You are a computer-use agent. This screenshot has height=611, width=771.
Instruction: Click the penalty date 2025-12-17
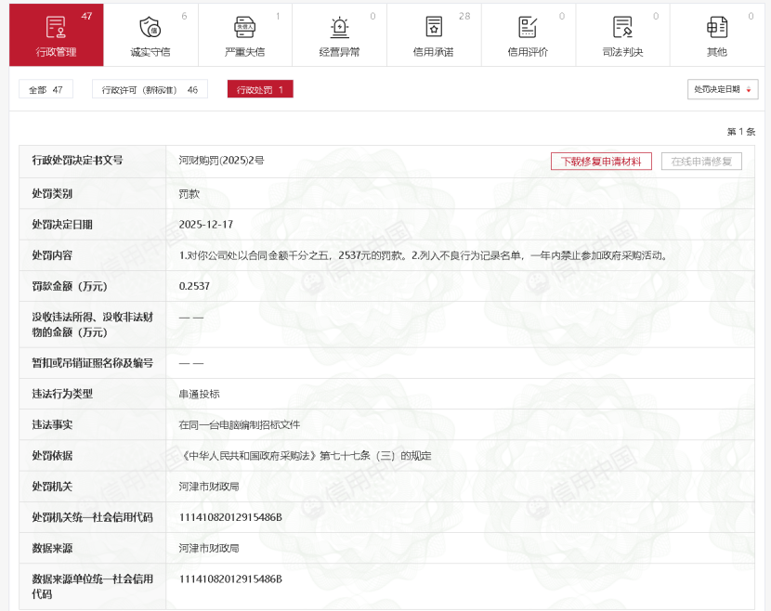click(206, 225)
